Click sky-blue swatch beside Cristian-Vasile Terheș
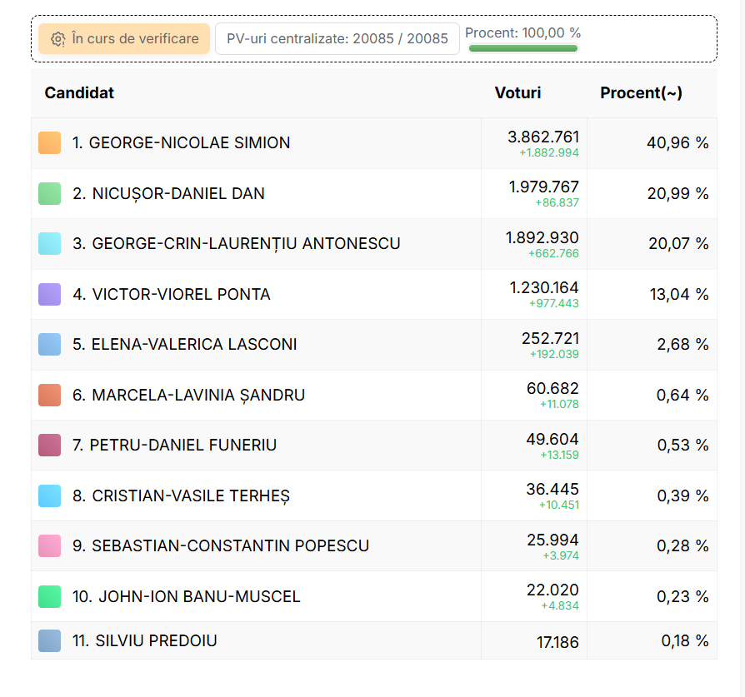Viewport: 745px width, 697px height. 50,496
